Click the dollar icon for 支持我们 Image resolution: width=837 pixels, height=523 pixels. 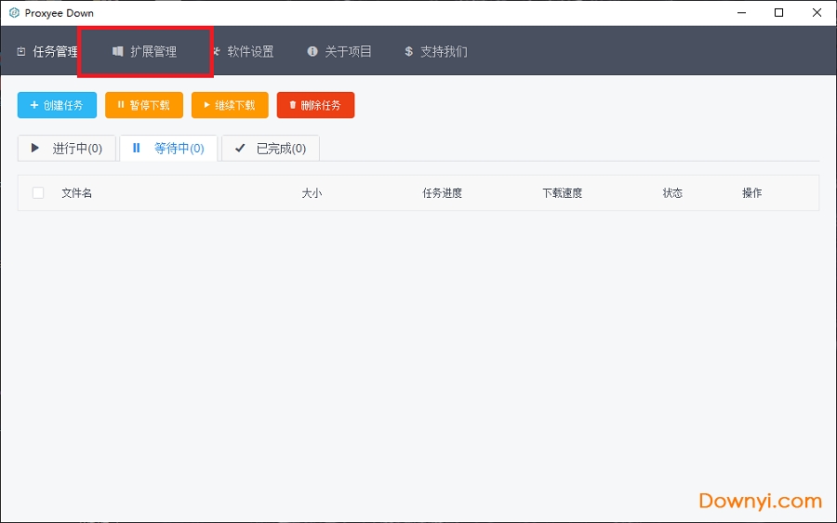pyautogui.click(x=408, y=52)
